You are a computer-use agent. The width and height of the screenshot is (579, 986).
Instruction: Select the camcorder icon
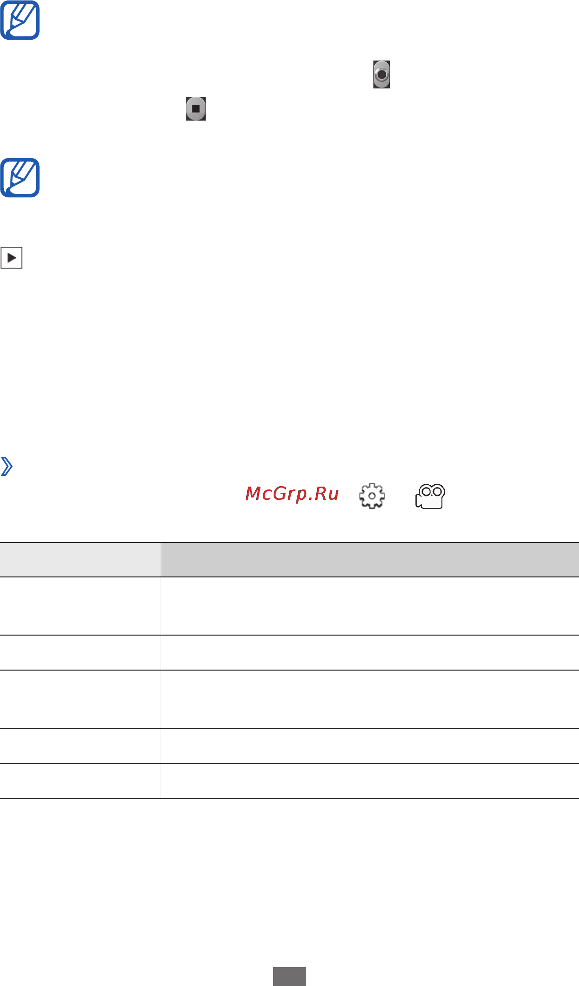[x=430, y=496]
